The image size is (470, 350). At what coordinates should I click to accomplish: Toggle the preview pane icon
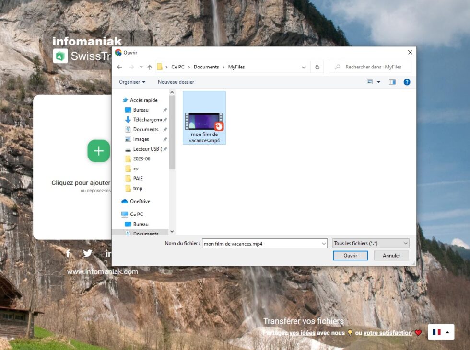(x=392, y=82)
